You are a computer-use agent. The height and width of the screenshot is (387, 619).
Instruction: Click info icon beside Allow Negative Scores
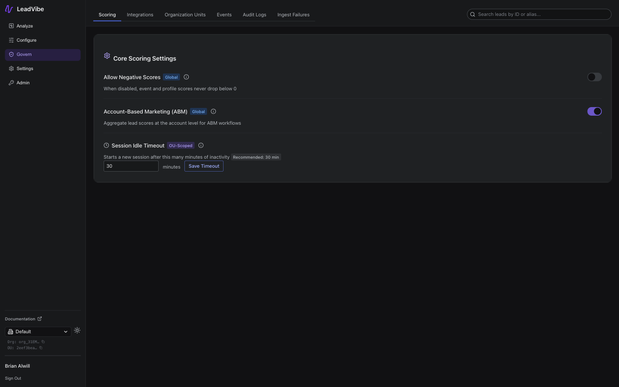tap(187, 77)
